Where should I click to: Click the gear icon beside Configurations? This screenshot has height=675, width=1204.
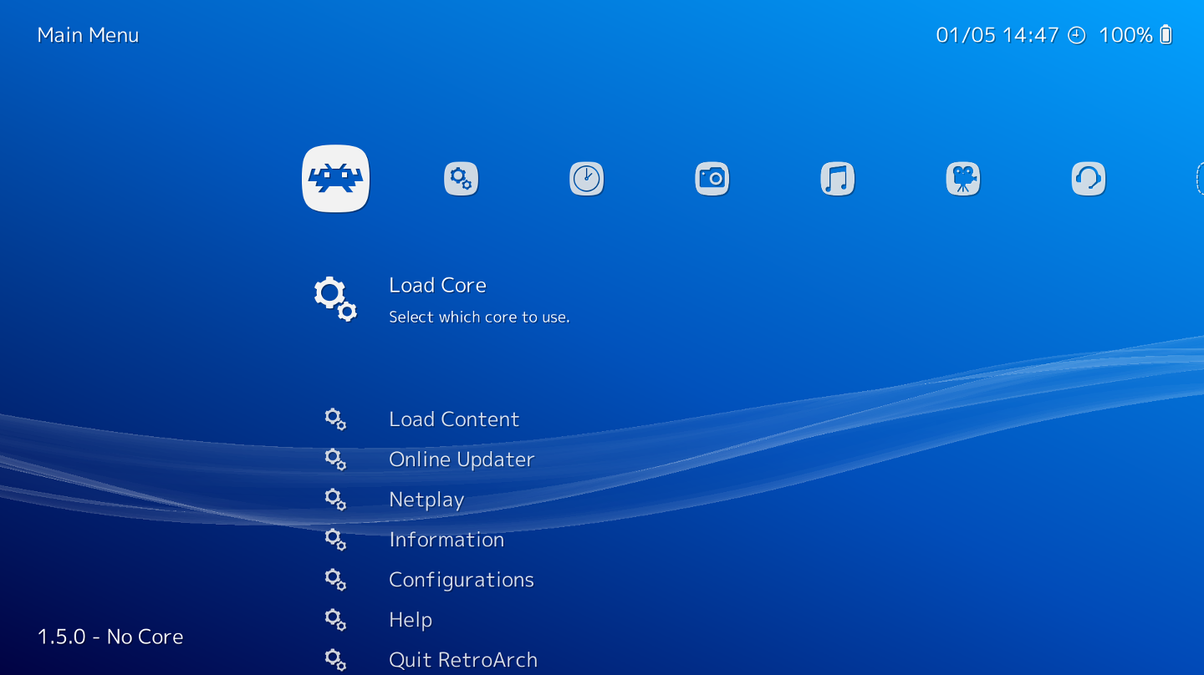[x=335, y=580]
